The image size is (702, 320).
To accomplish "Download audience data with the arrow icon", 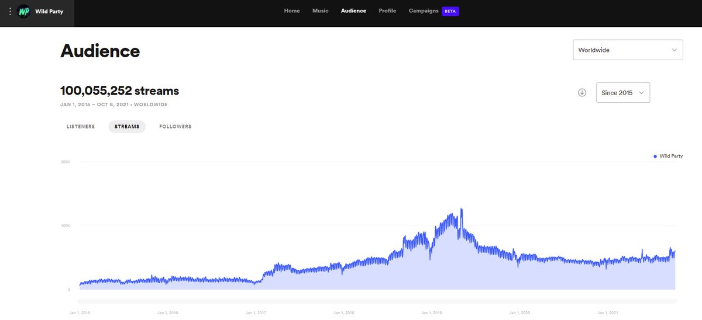I will 582,92.
